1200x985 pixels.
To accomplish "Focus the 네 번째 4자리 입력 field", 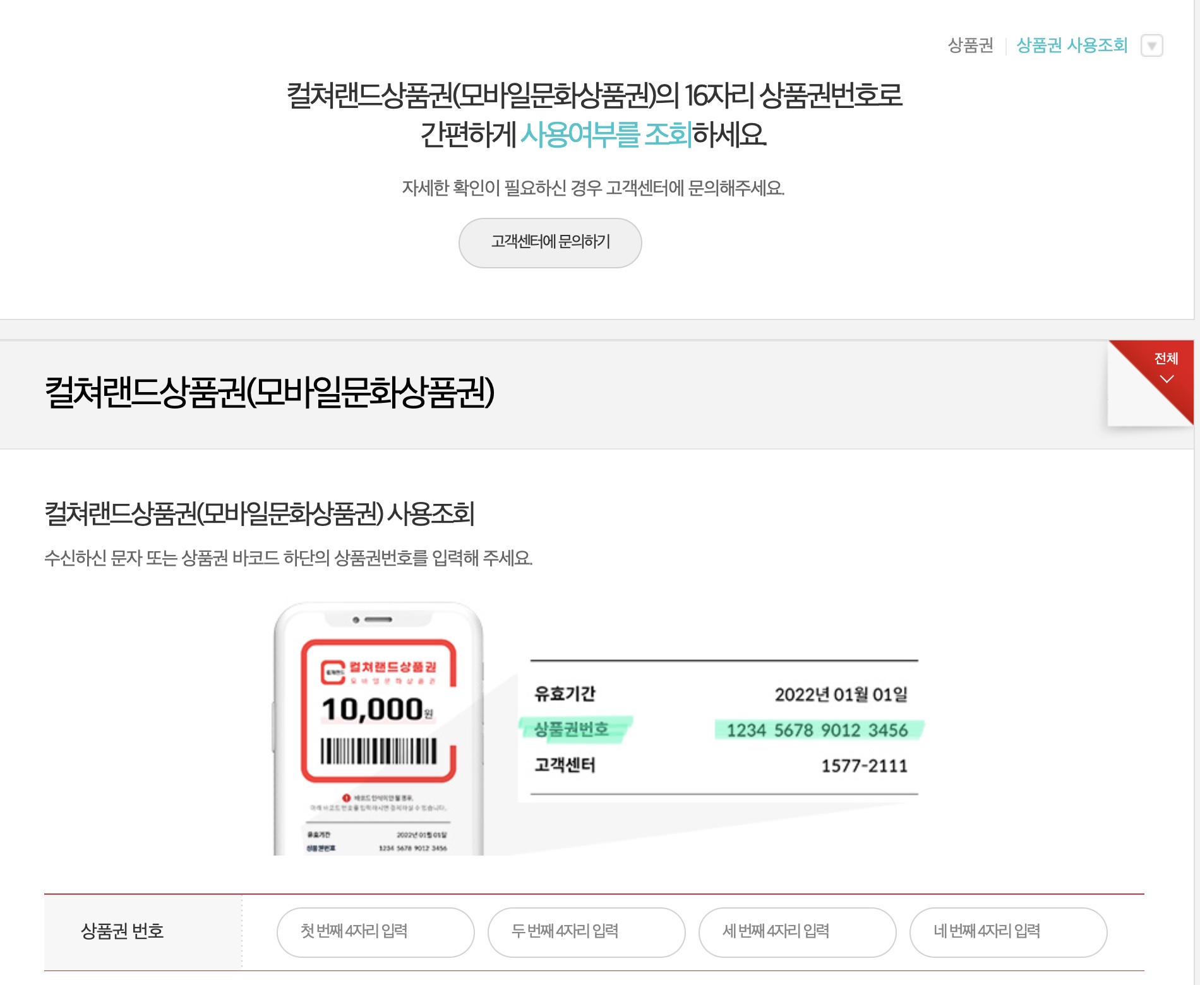I will (x=1008, y=932).
